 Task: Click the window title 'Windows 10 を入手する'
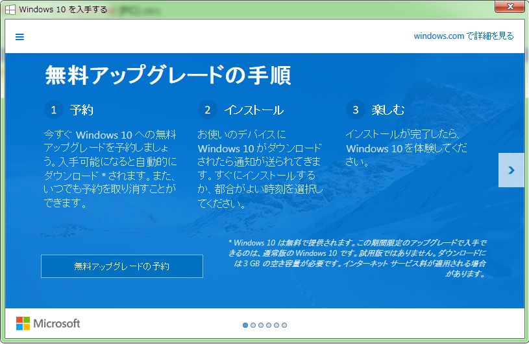coord(63,10)
